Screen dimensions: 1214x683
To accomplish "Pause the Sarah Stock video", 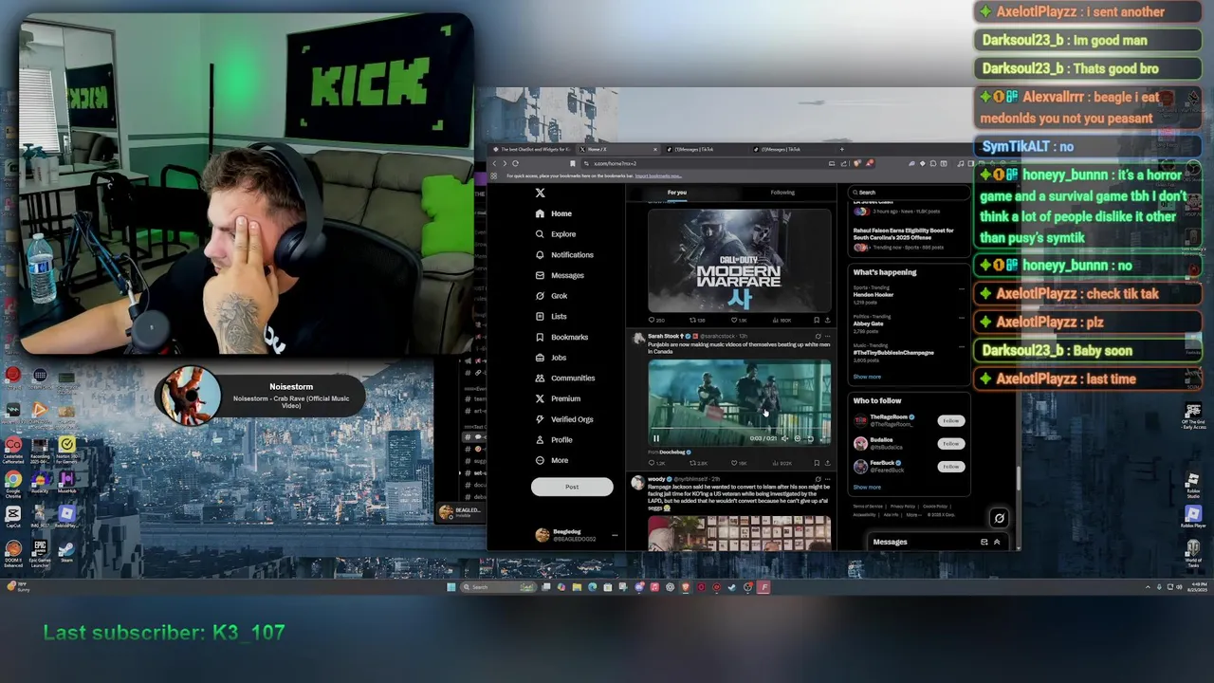I will [655, 438].
